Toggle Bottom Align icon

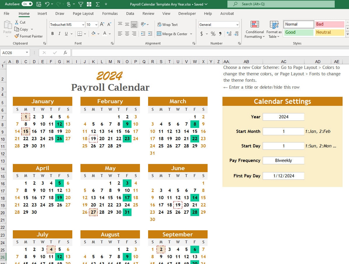point(134,24)
